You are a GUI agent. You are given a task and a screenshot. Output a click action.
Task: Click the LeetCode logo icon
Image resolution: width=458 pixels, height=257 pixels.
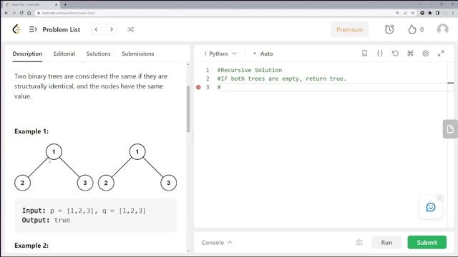click(x=16, y=29)
